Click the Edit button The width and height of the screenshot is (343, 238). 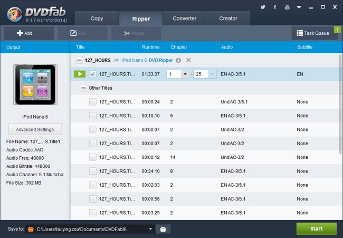(x=82, y=33)
